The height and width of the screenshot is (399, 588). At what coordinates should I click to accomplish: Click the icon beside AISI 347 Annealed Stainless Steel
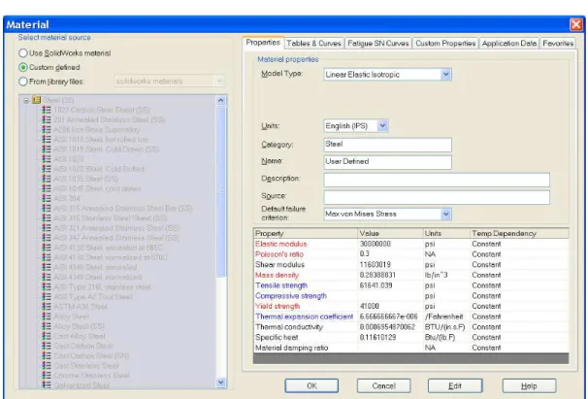[x=47, y=237]
